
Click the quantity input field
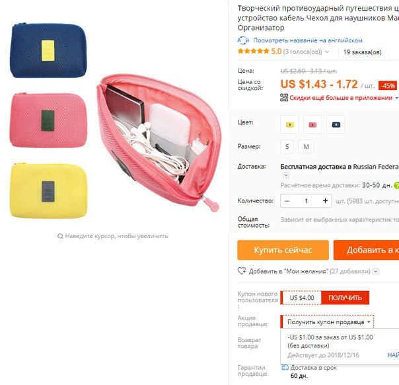pyautogui.click(x=306, y=201)
